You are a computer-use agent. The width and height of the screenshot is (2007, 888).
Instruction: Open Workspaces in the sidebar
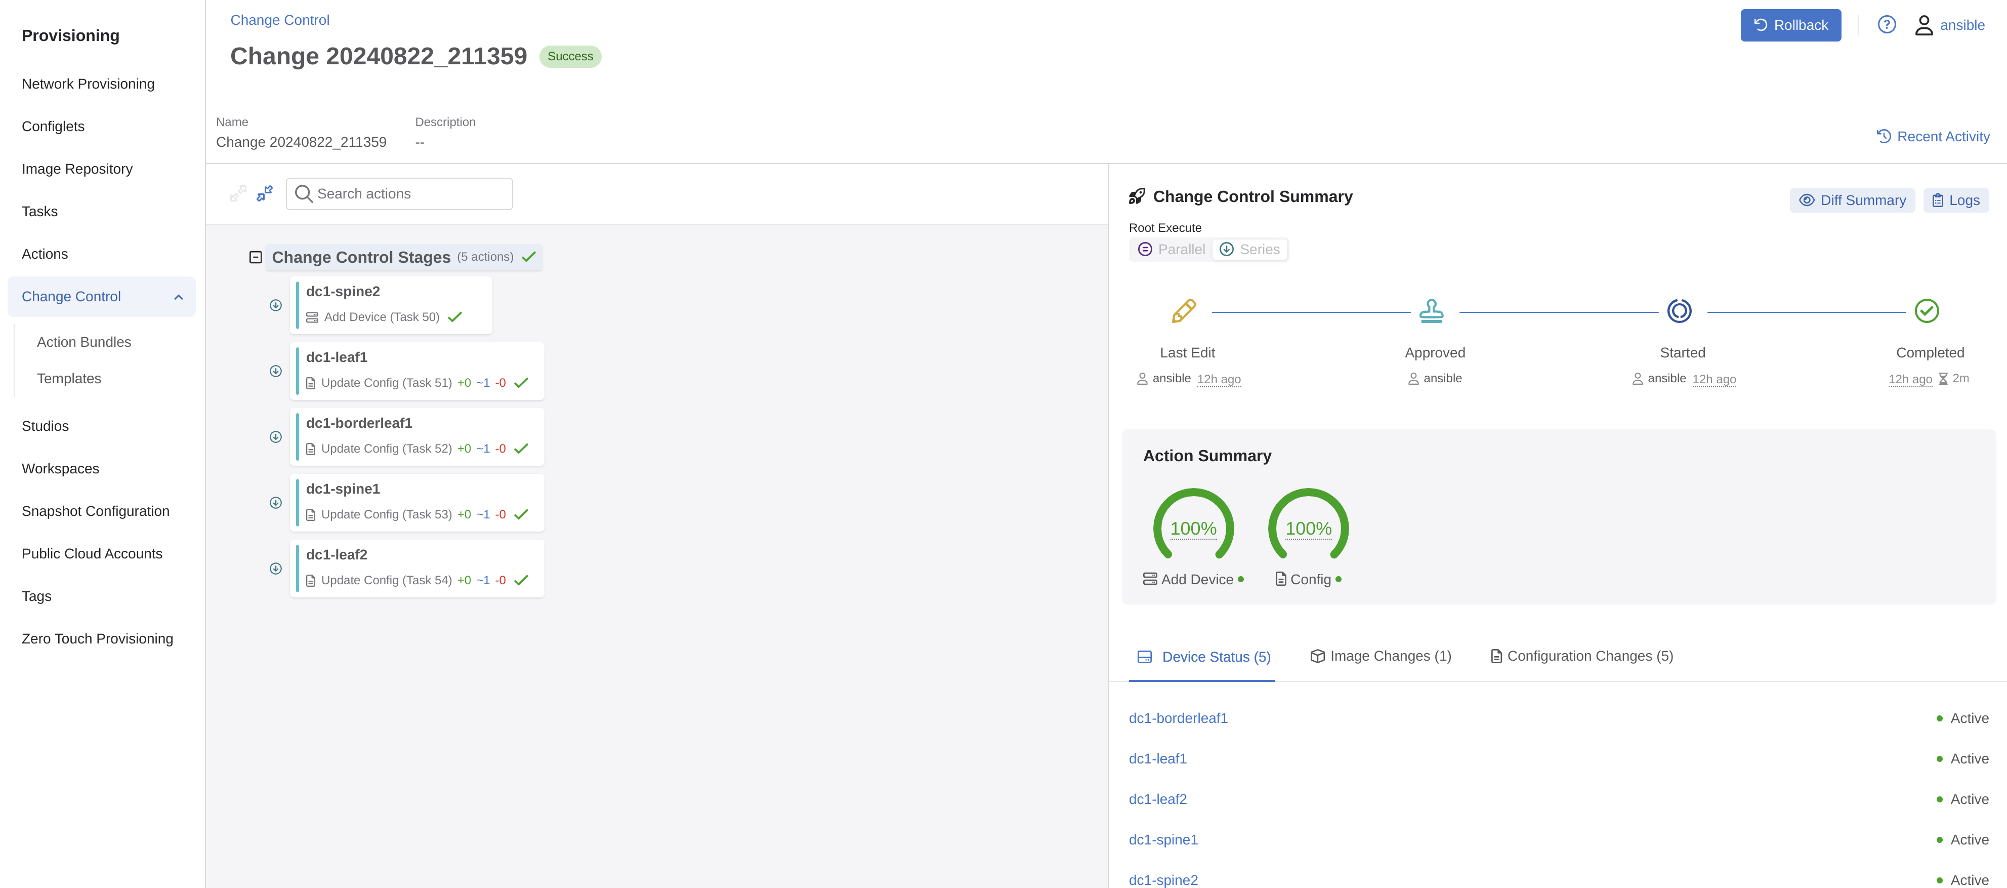(61, 469)
